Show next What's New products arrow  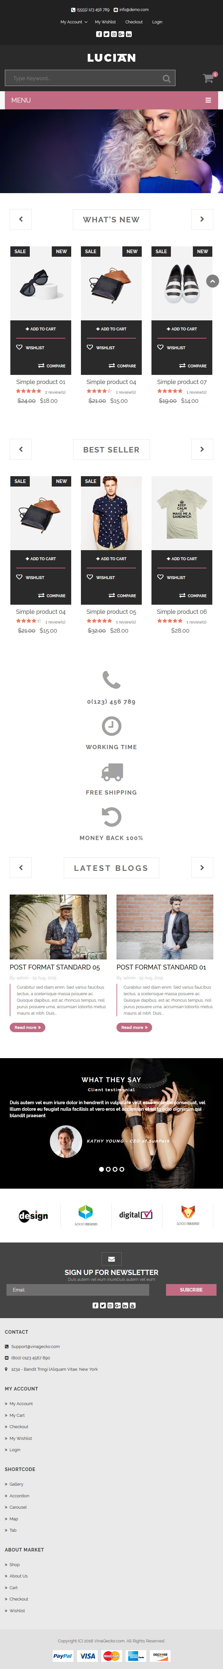point(202,219)
